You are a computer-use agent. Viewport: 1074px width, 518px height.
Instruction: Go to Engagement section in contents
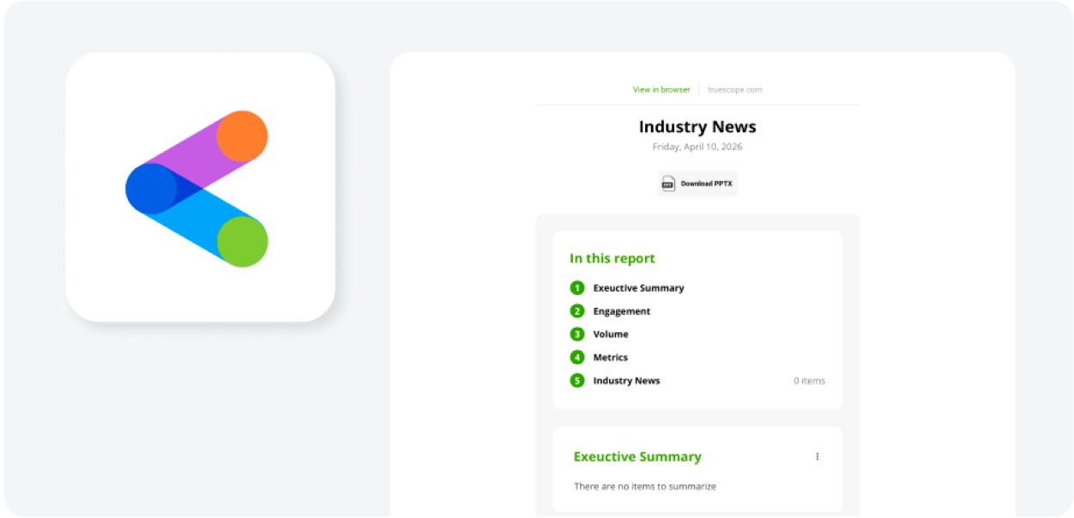click(x=622, y=311)
